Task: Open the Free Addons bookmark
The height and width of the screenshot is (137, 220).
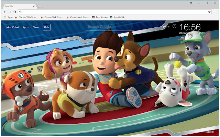Action: tap(100, 17)
